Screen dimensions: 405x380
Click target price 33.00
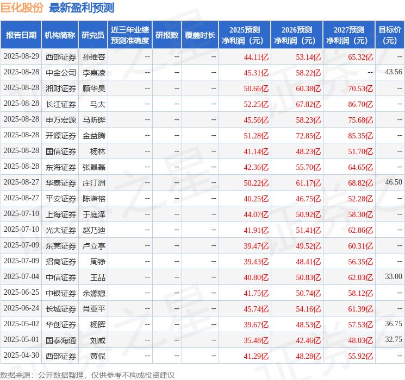click(394, 276)
